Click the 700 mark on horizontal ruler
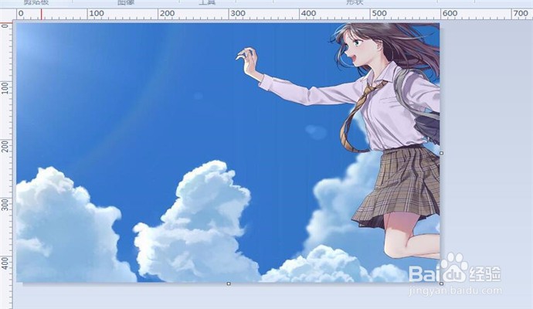 coord(521,14)
